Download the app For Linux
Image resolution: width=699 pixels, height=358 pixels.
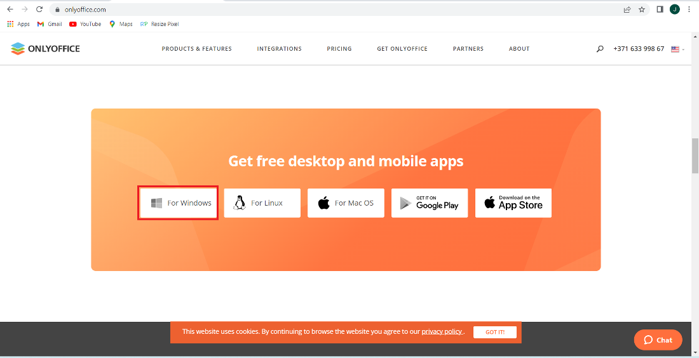262,203
